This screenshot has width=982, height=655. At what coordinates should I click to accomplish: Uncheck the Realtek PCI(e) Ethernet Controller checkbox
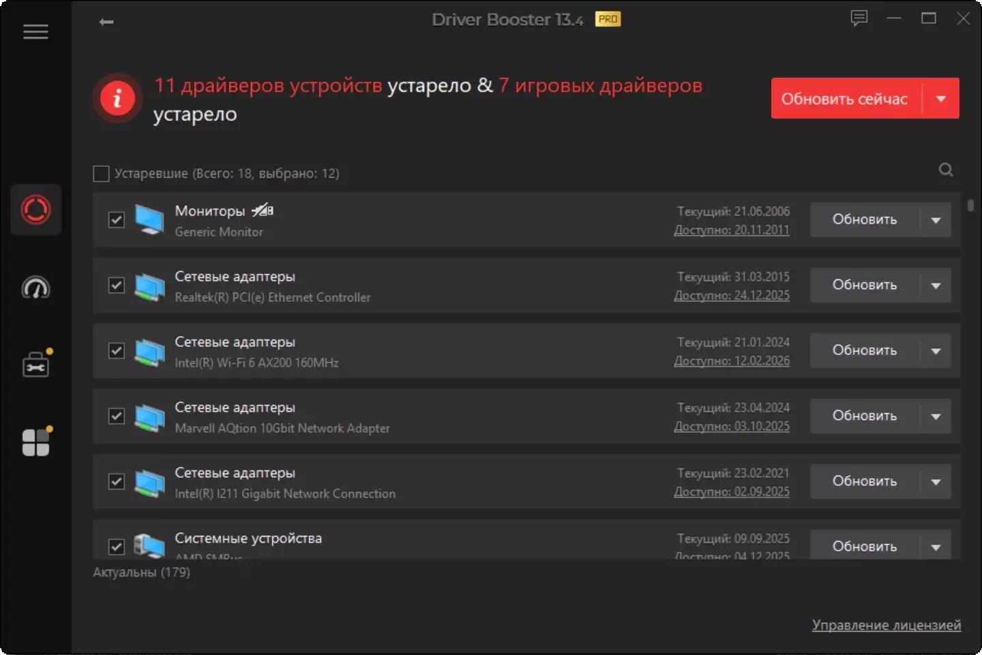[x=117, y=285]
